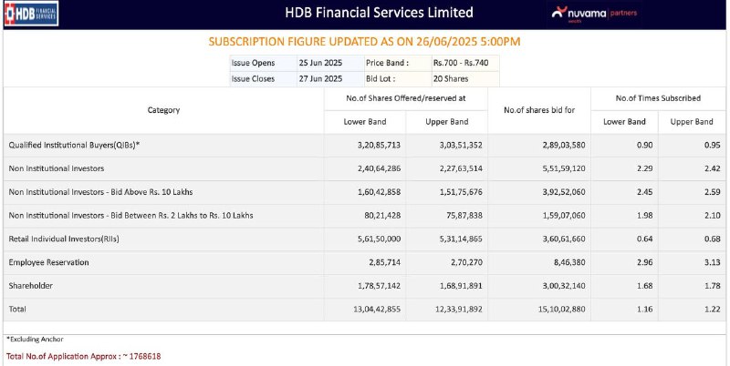Select the value '2,40,64,286'
Image resolution: width=730 pixels, height=366 pixels.
[x=379, y=168]
